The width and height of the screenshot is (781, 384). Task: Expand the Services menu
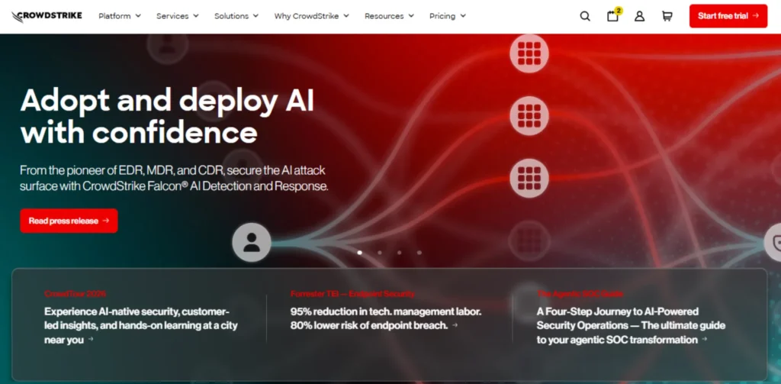(177, 16)
